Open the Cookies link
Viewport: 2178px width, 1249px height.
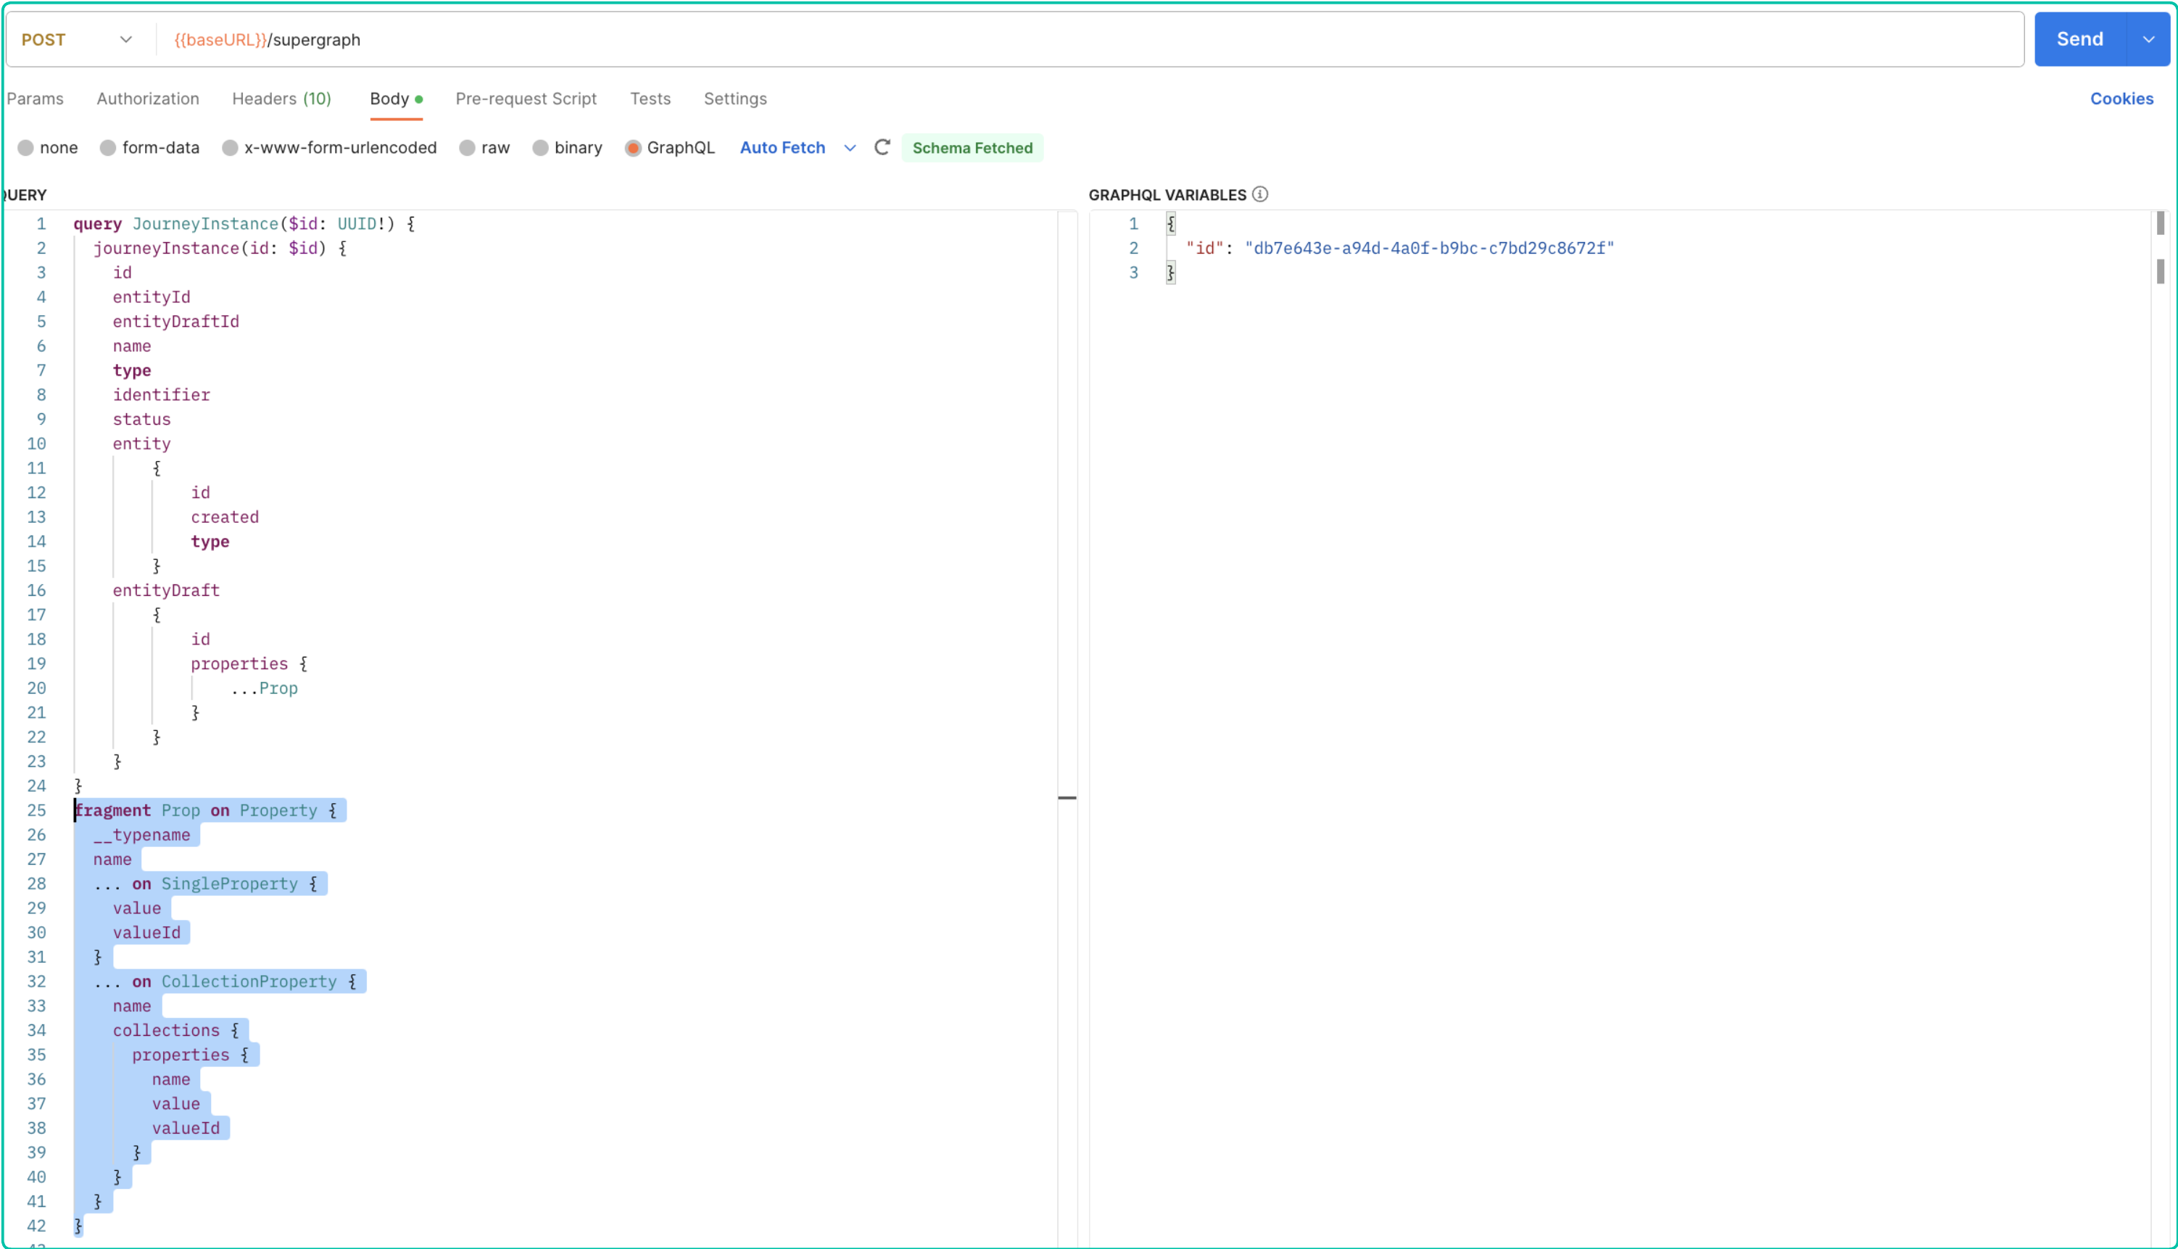point(2121,99)
